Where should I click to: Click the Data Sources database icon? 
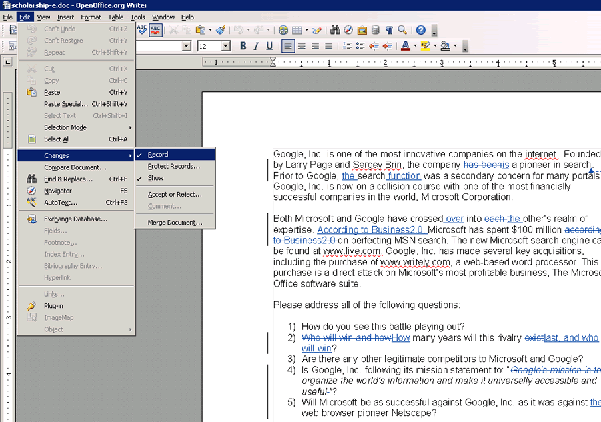click(x=376, y=30)
